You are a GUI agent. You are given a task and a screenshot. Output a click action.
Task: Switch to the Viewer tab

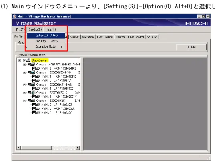[x=75, y=37]
